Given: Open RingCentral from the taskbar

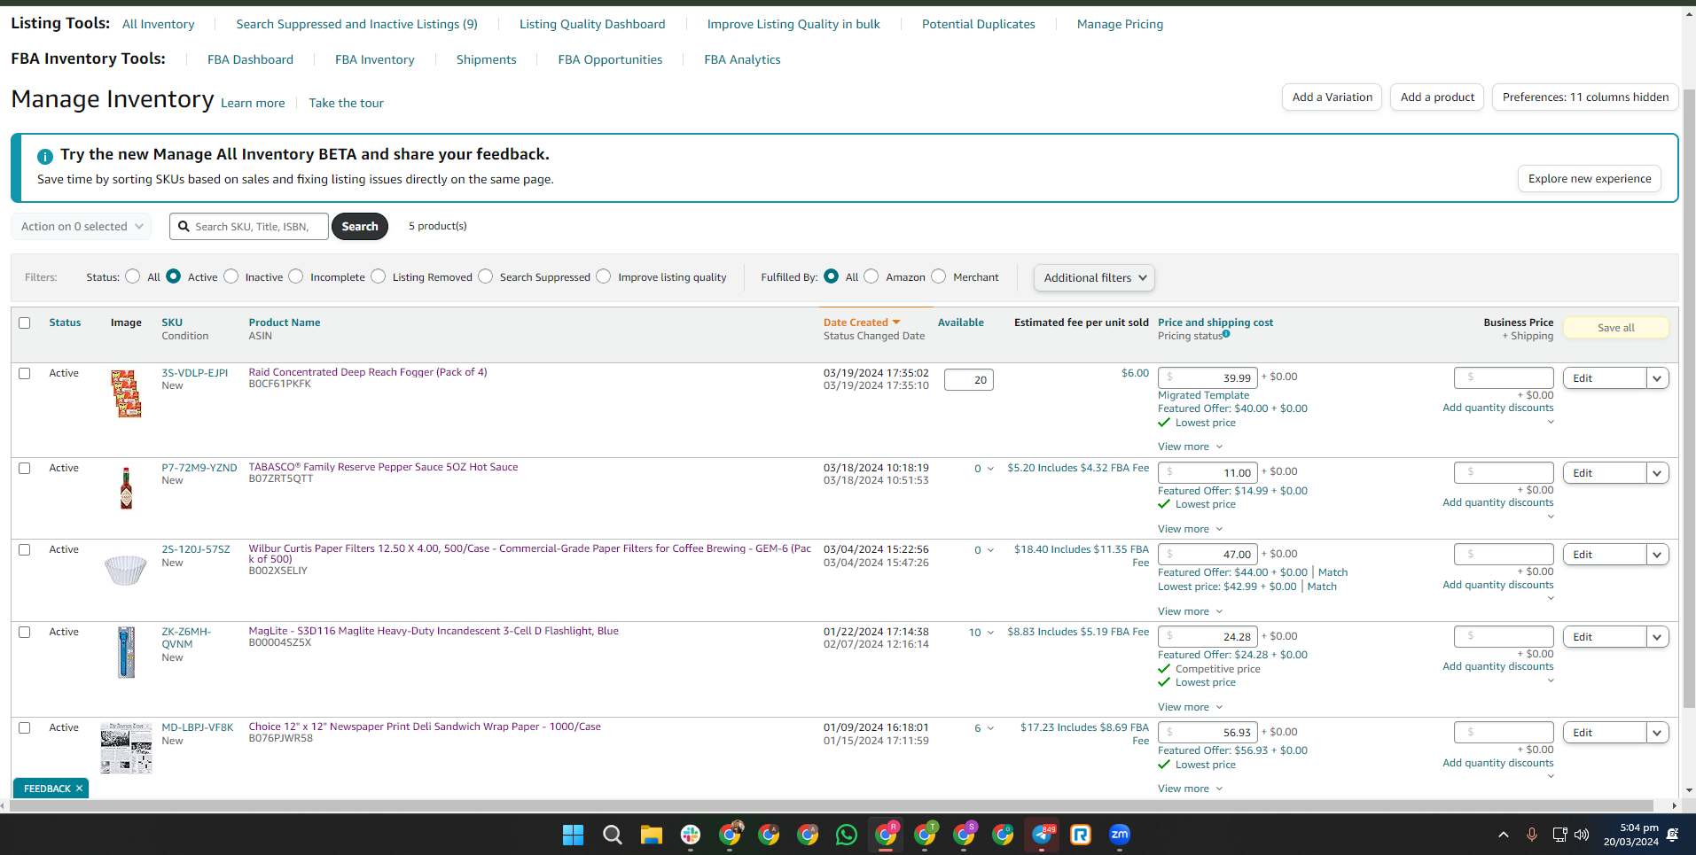Looking at the screenshot, I should (x=1081, y=835).
